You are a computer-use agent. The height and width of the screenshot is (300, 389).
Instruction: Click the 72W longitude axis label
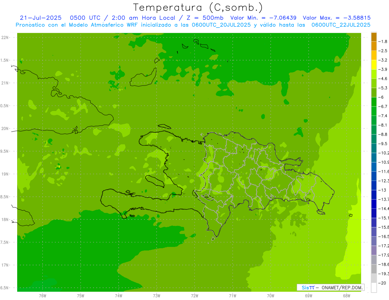(x=195, y=295)
